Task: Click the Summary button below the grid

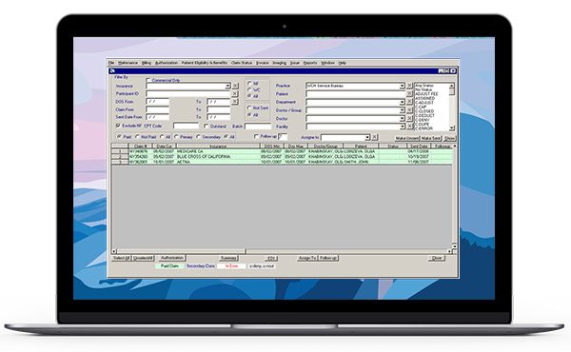Action: tap(228, 258)
